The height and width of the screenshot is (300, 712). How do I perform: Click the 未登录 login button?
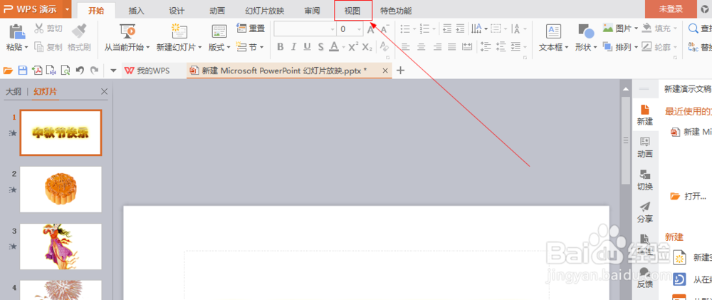[x=671, y=9]
